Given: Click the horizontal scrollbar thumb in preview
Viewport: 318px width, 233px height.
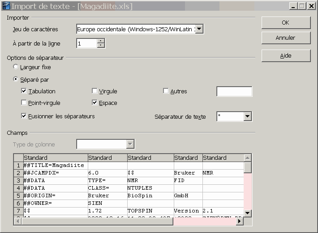Looking at the screenshot, I should (97, 221).
